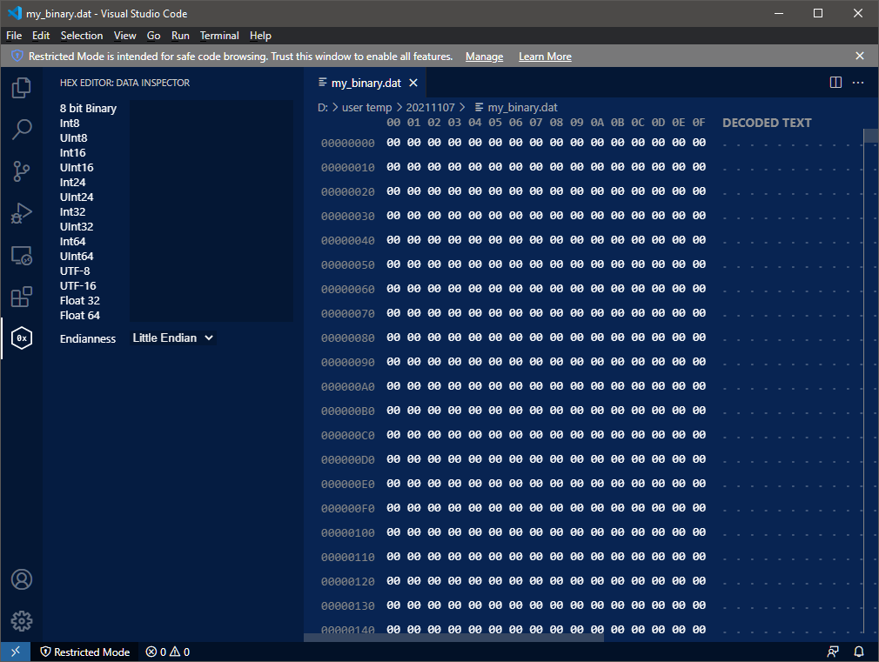
Task: Select first byte at offset 00000000
Action: coord(393,143)
